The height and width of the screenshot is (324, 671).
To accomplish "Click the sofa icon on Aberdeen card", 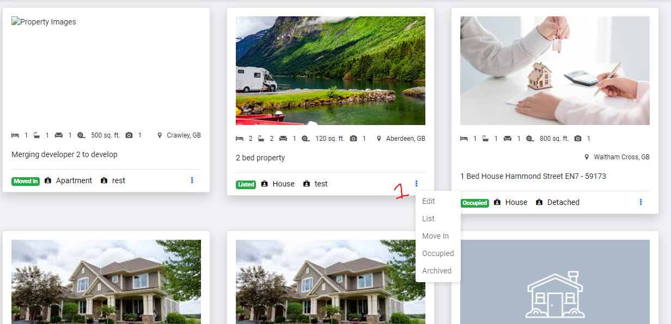I will pos(283,138).
